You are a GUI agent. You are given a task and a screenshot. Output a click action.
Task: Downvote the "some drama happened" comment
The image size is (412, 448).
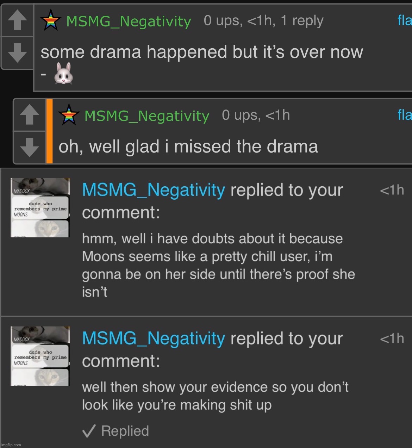(17, 53)
